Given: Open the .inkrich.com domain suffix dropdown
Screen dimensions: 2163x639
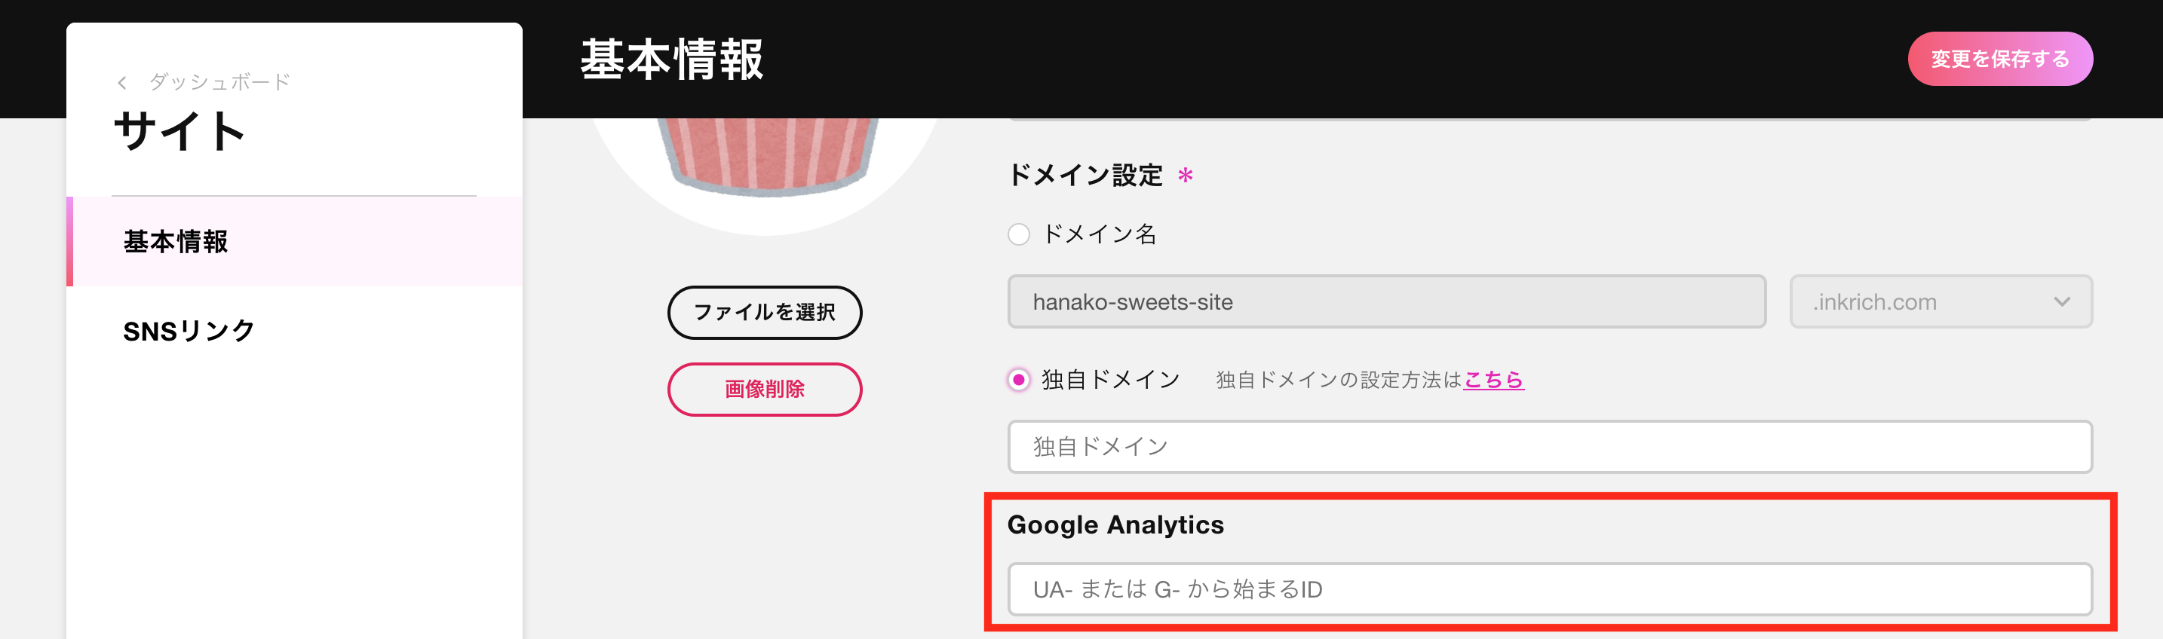Looking at the screenshot, I should (1941, 302).
